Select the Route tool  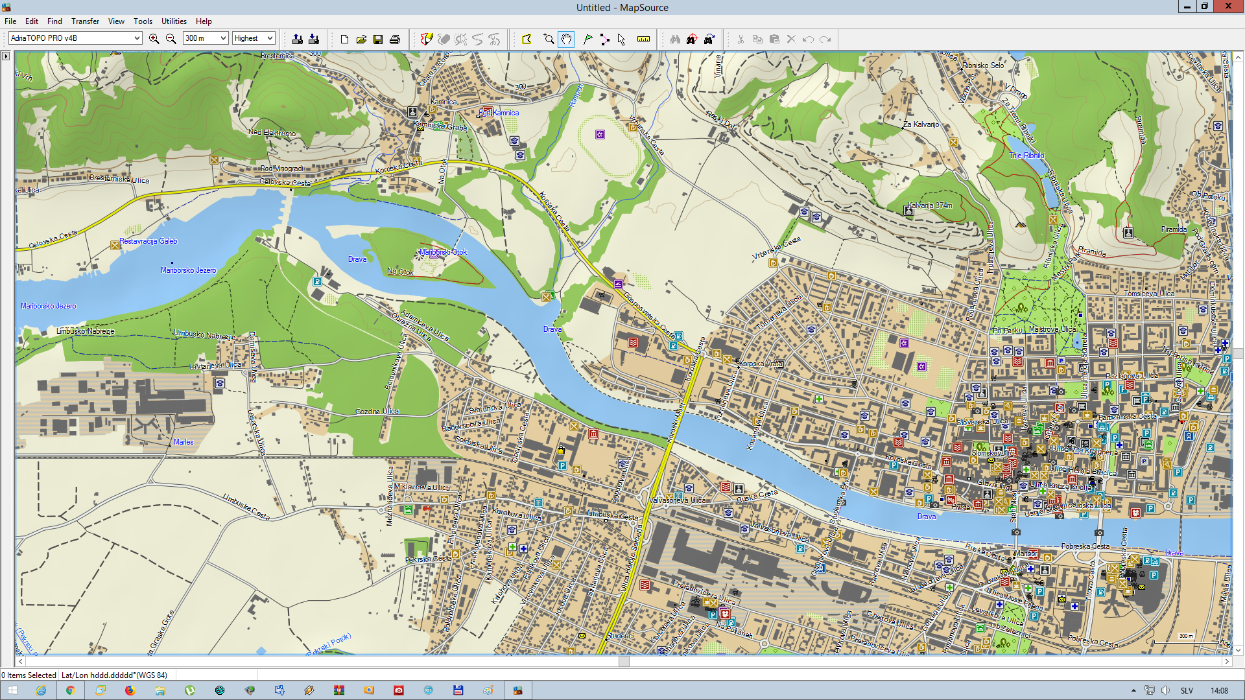coord(605,39)
